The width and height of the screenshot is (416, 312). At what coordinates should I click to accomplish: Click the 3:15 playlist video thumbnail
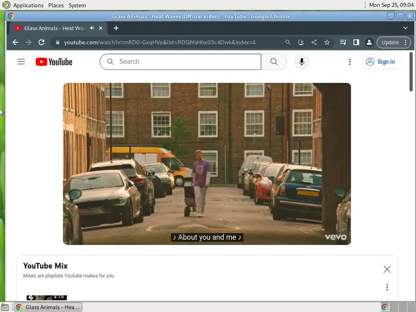47,297
